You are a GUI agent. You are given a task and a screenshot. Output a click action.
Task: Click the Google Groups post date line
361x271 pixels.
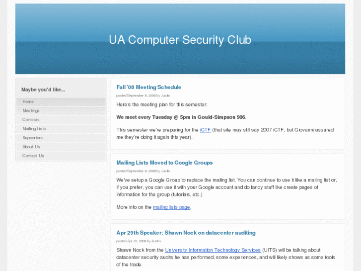point(136,171)
